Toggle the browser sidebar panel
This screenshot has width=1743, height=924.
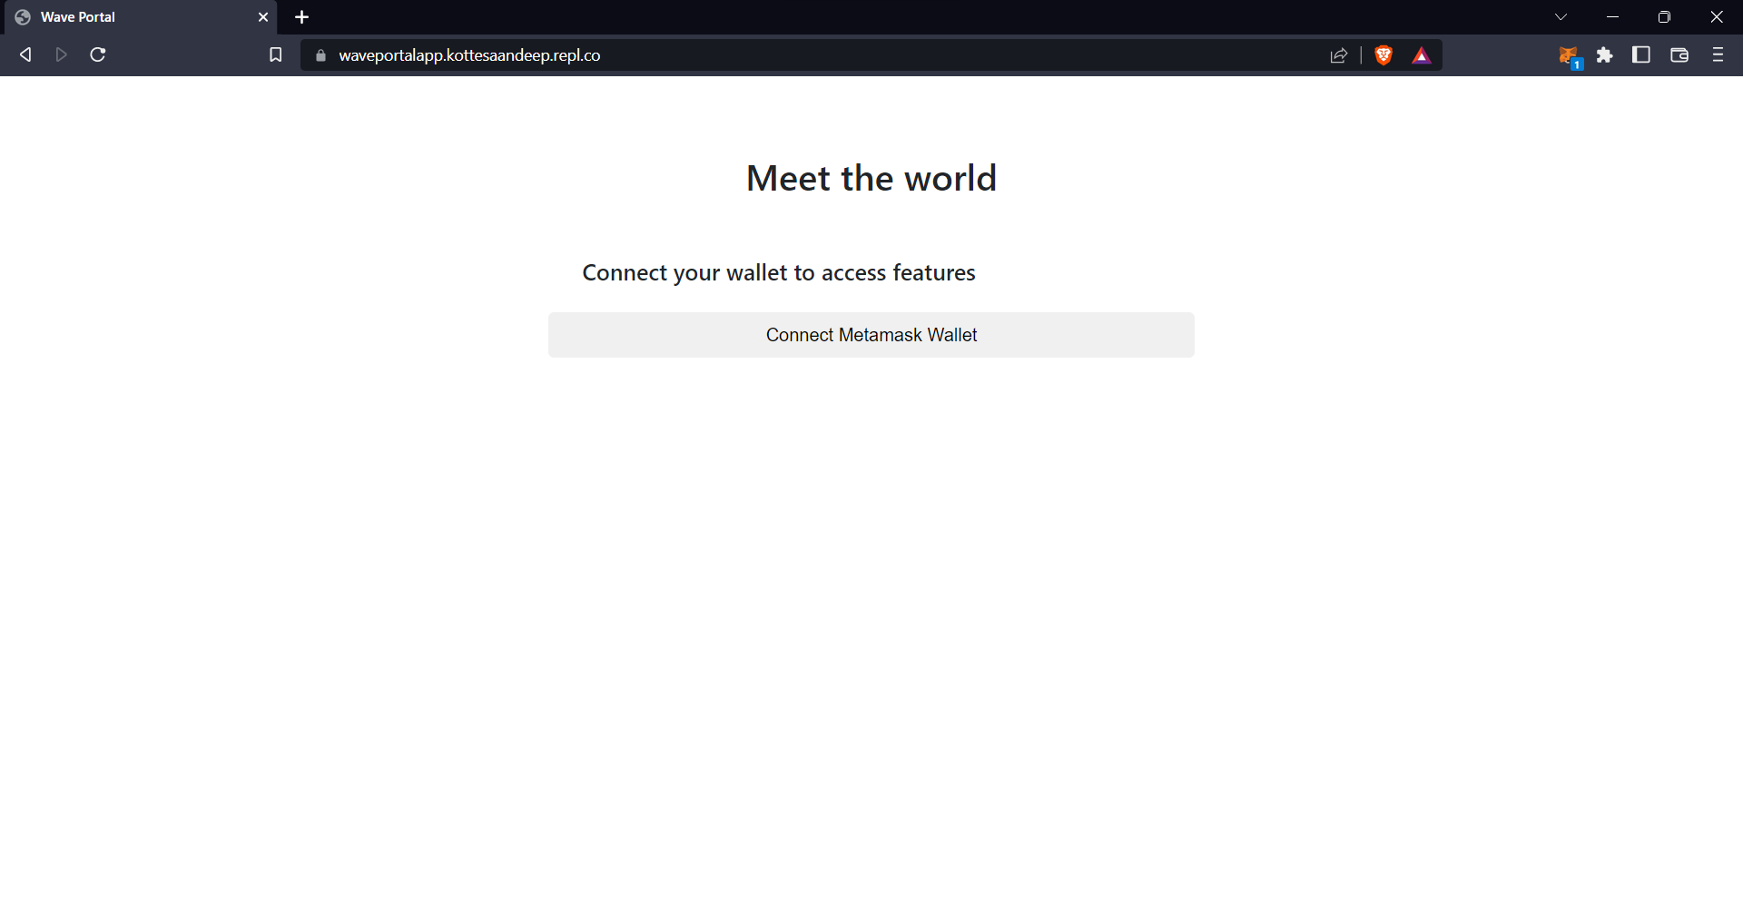coord(1641,55)
